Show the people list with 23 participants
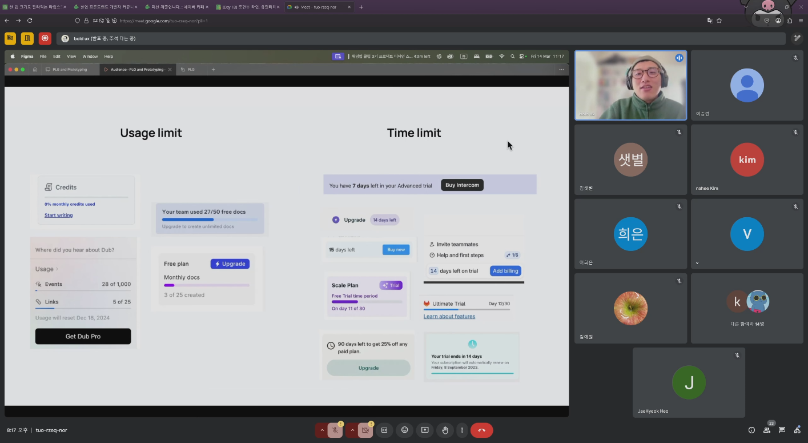Image resolution: width=808 pixels, height=443 pixels. 767,430
